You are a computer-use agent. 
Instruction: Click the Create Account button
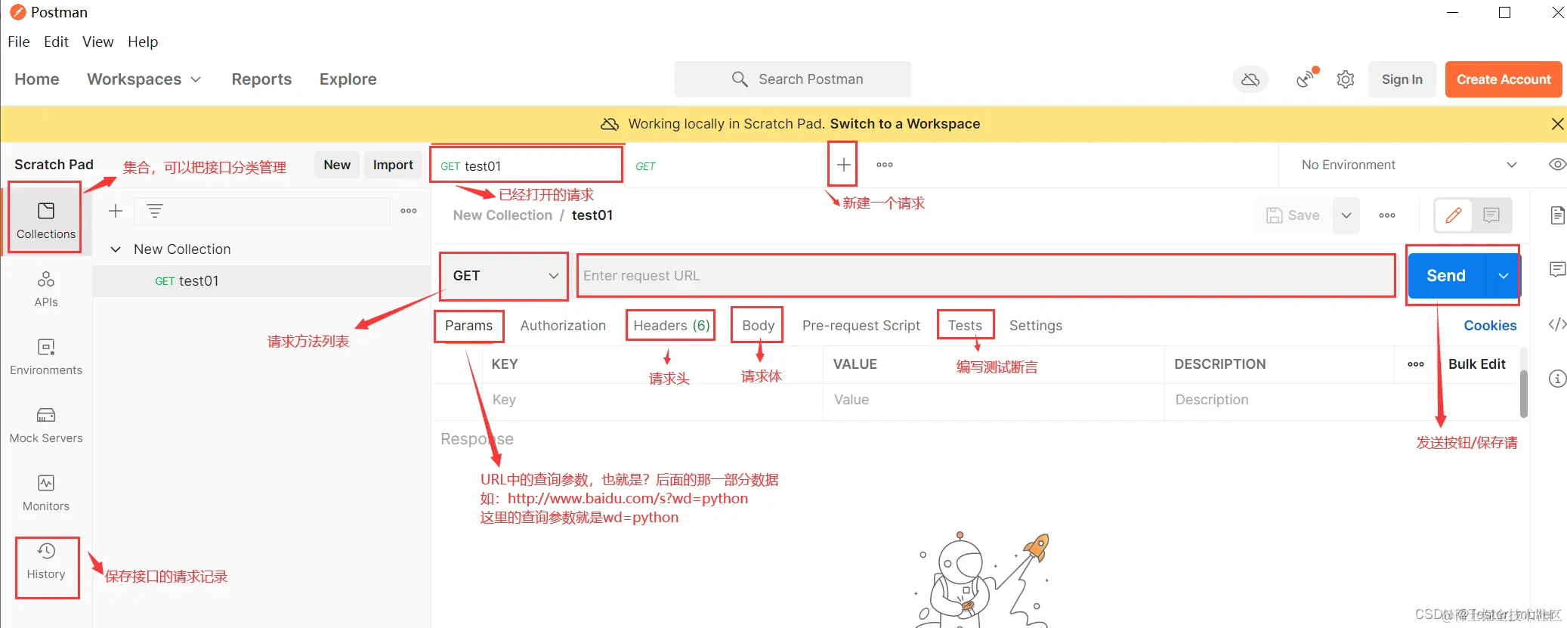point(1504,79)
